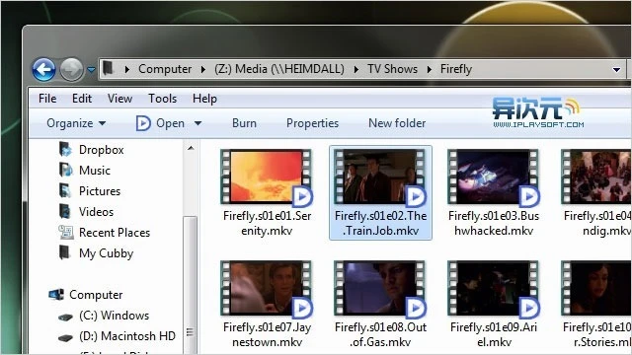Image resolution: width=632 pixels, height=355 pixels.
Task: Select Firefly.s01e07.Jaynestown.mkv thumbnail
Action: (266, 288)
